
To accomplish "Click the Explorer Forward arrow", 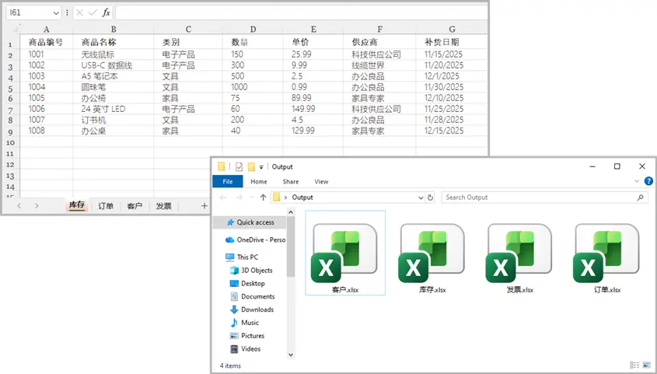I will coord(239,197).
